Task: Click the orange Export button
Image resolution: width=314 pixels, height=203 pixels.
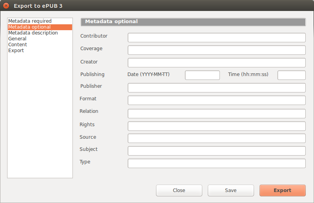Action: coord(283,190)
